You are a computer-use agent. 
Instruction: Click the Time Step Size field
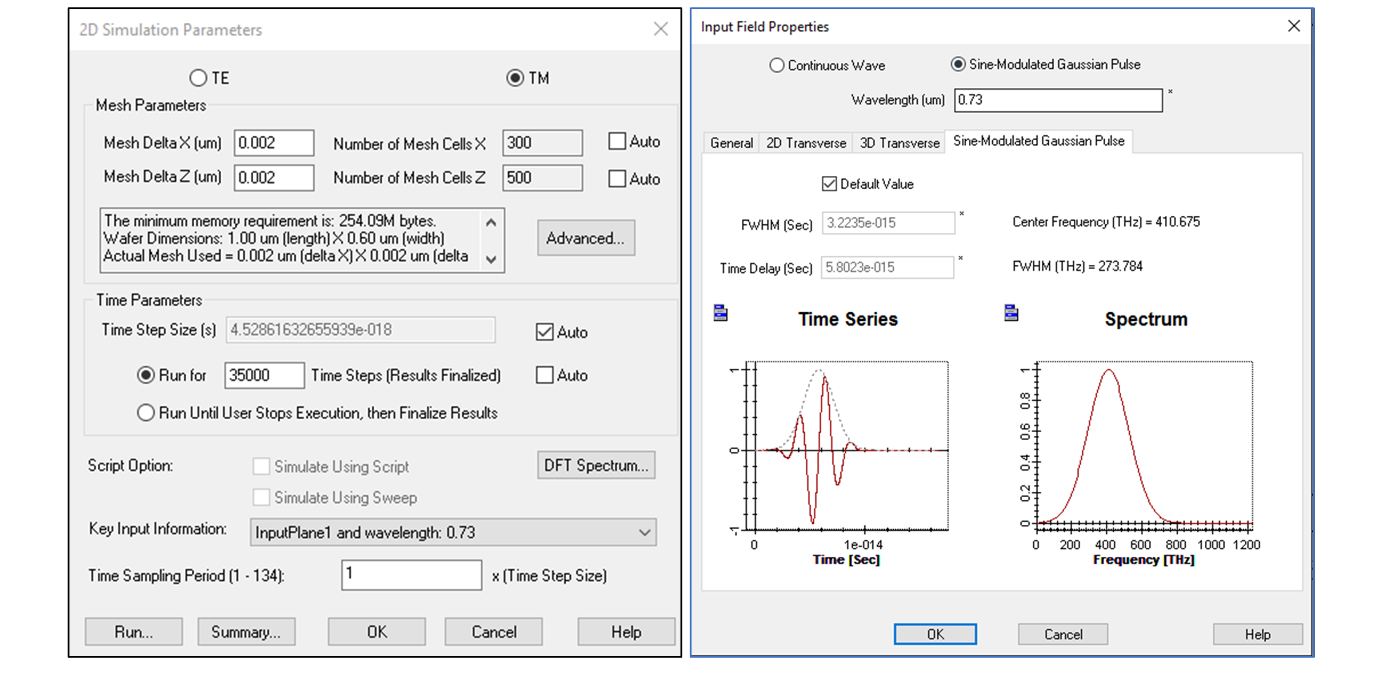pyautogui.click(x=361, y=329)
